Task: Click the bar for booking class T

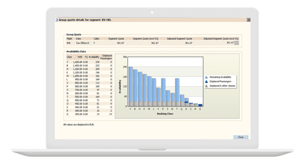Action: (177, 90)
